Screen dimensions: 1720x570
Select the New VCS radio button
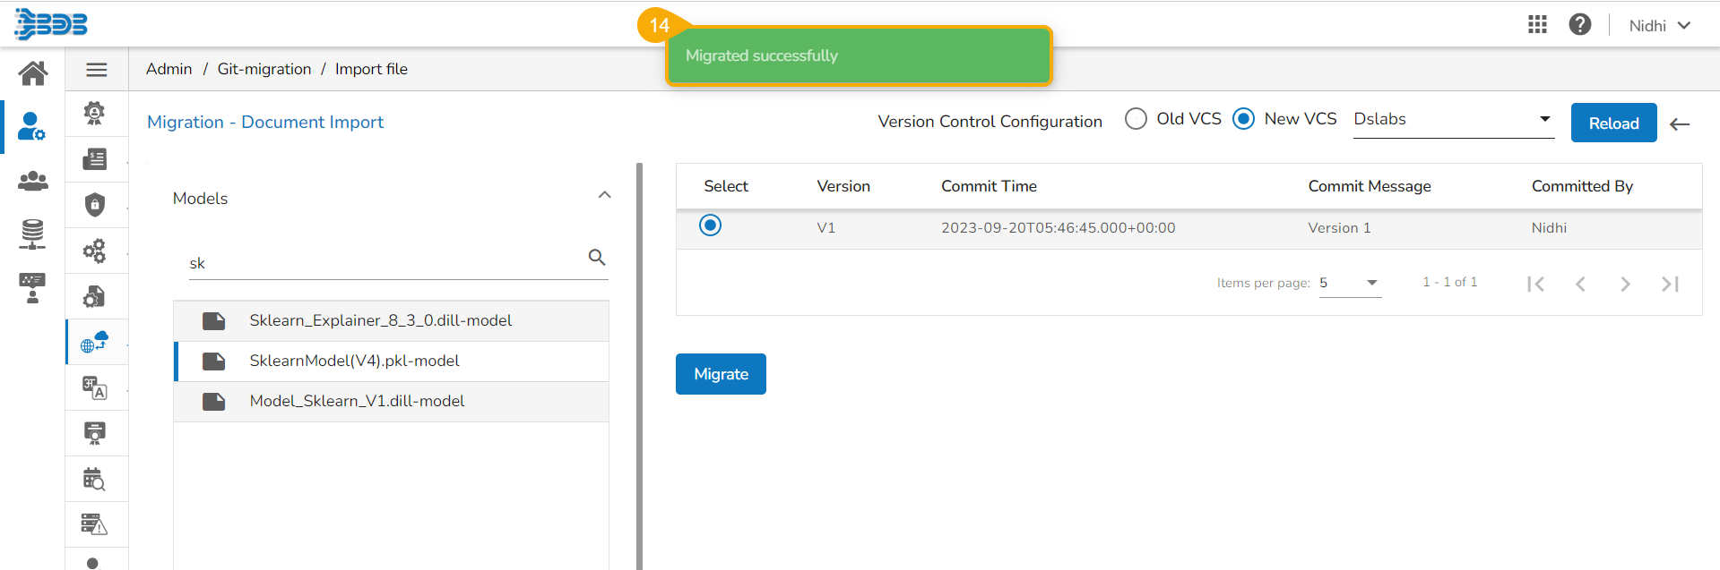(1243, 119)
